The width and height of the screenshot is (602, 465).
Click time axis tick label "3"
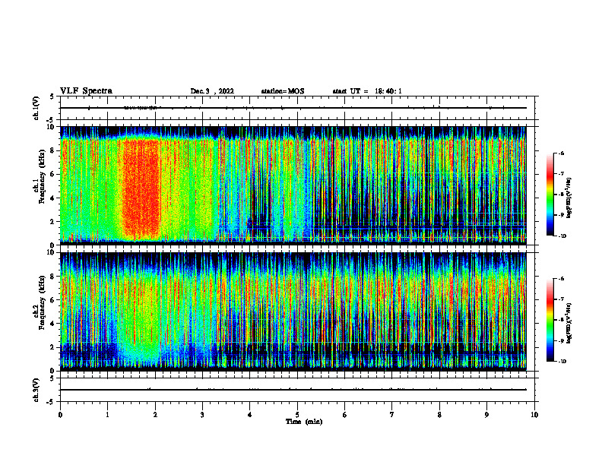point(202,415)
